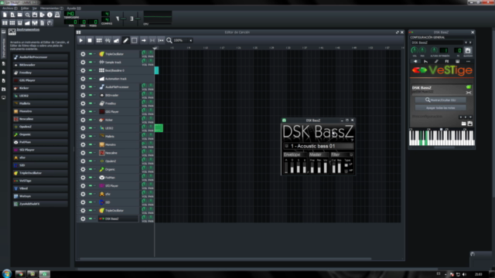
Task: Play the song in Song Editor
Action: pyautogui.click(x=80, y=40)
